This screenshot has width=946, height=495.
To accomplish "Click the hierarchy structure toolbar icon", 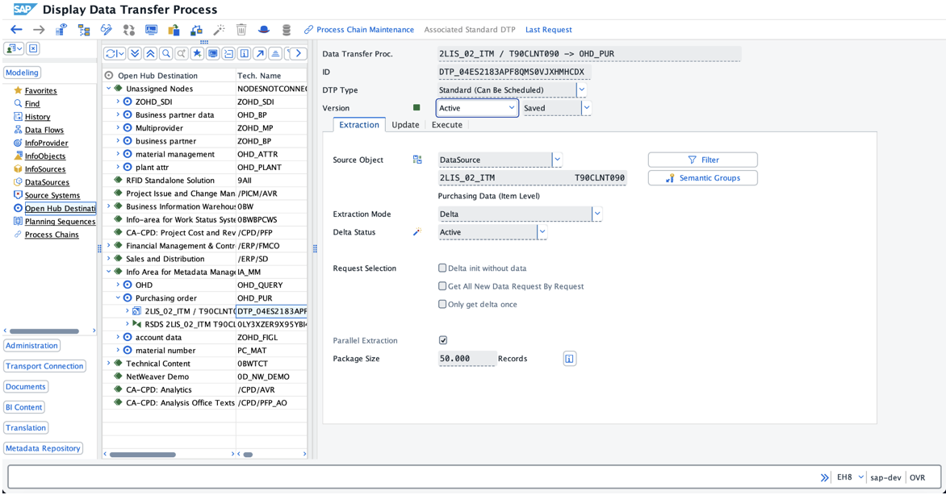I will (x=84, y=30).
